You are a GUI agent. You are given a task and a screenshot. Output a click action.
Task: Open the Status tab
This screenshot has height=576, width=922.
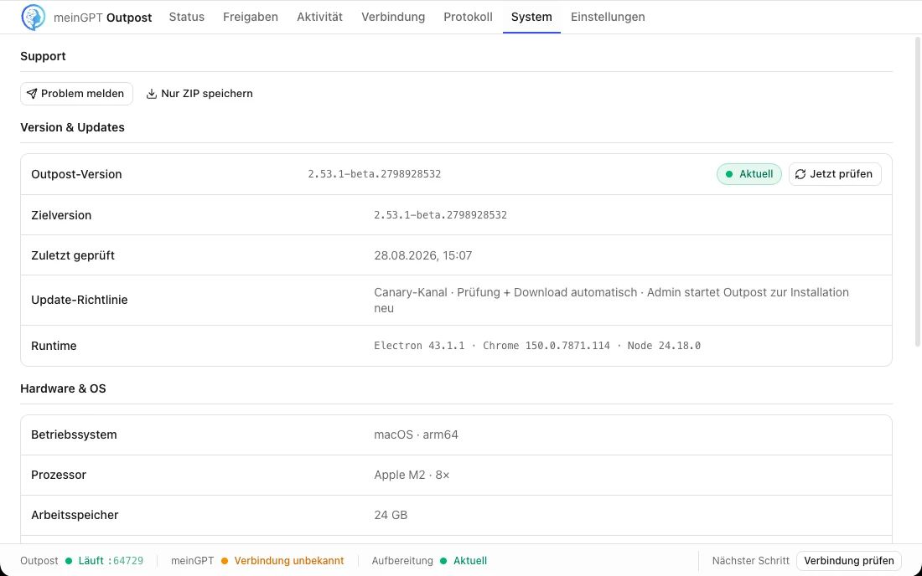[x=186, y=17]
